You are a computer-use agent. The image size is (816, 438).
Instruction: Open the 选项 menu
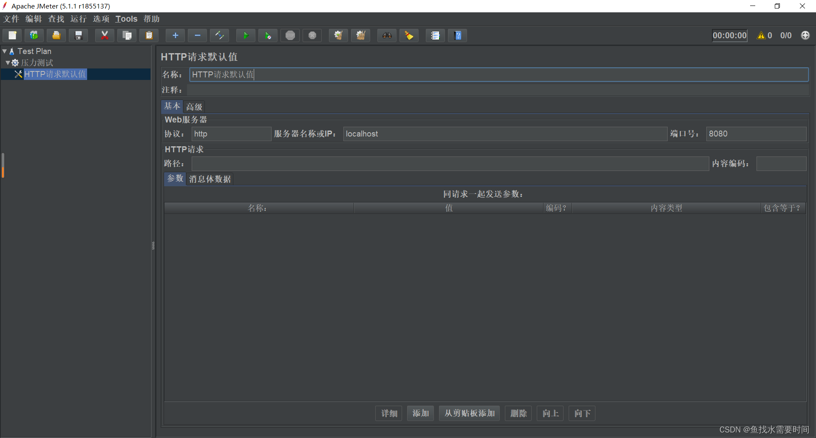(101, 19)
